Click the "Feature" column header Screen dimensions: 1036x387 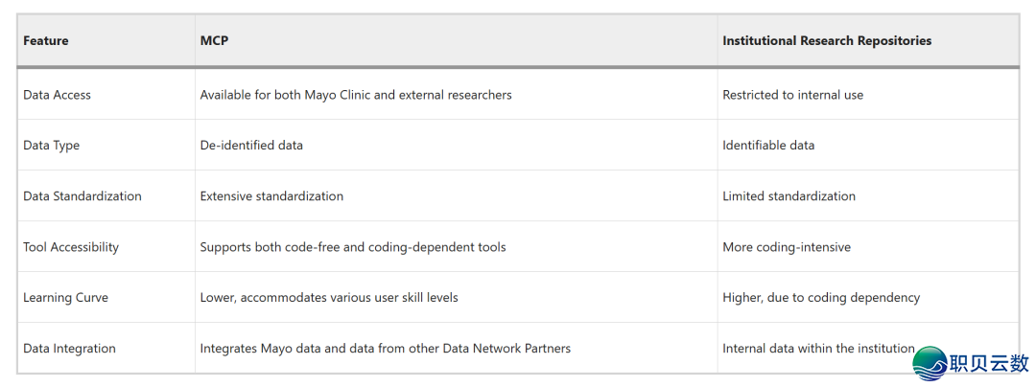pyautogui.click(x=46, y=41)
